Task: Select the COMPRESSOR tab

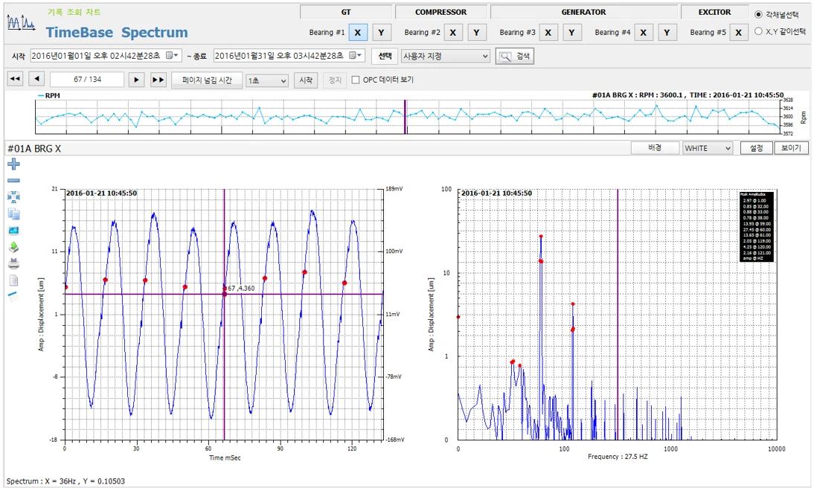Action: [x=440, y=12]
